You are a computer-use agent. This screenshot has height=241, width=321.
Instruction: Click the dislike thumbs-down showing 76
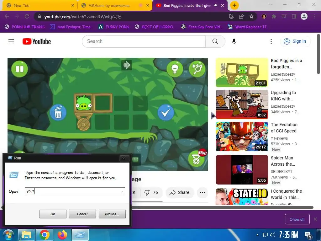151,192
